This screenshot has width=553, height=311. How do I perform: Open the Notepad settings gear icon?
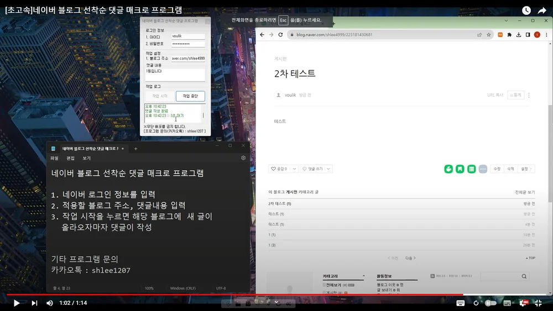pyautogui.click(x=243, y=158)
